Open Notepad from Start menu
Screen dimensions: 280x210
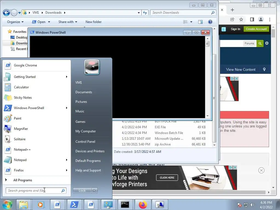pyautogui.click(x=37, y=160)
